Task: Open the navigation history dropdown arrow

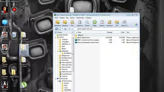Action: click(x=63, y=29)
